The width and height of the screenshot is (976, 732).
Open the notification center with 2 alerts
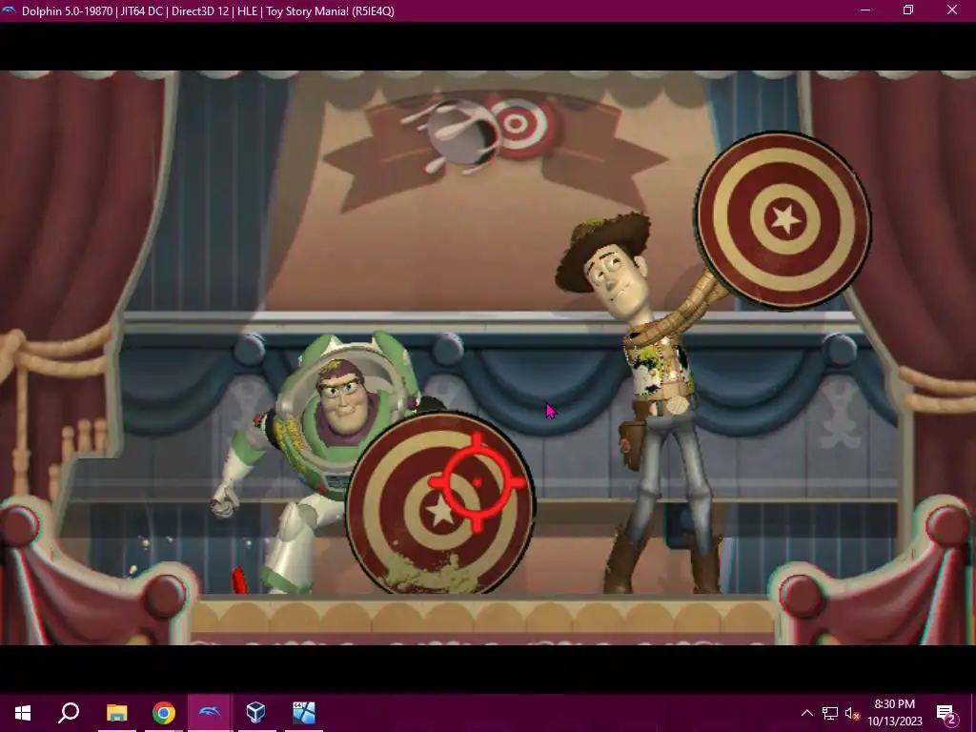(946, 713)
